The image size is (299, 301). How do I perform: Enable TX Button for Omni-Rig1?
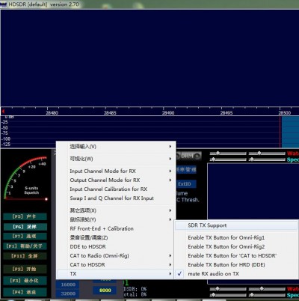coord(226,237)
